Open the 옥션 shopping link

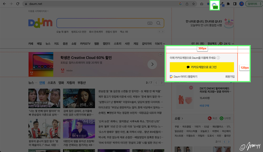(212, 118)
